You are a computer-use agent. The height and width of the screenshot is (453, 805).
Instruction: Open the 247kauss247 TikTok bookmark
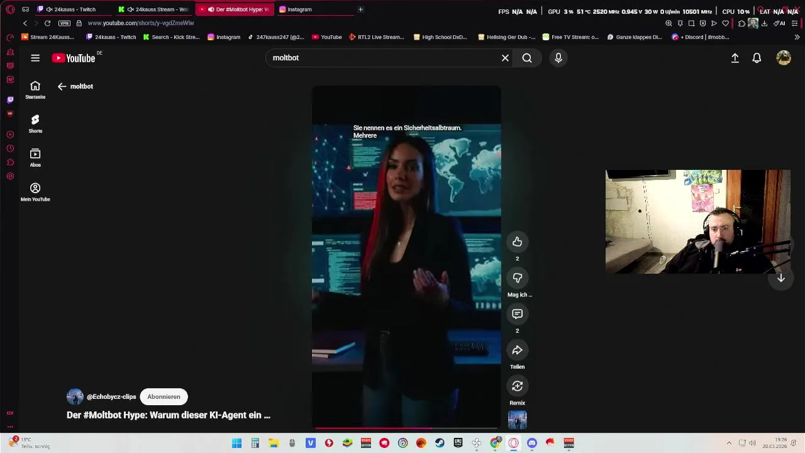[275, 37]
